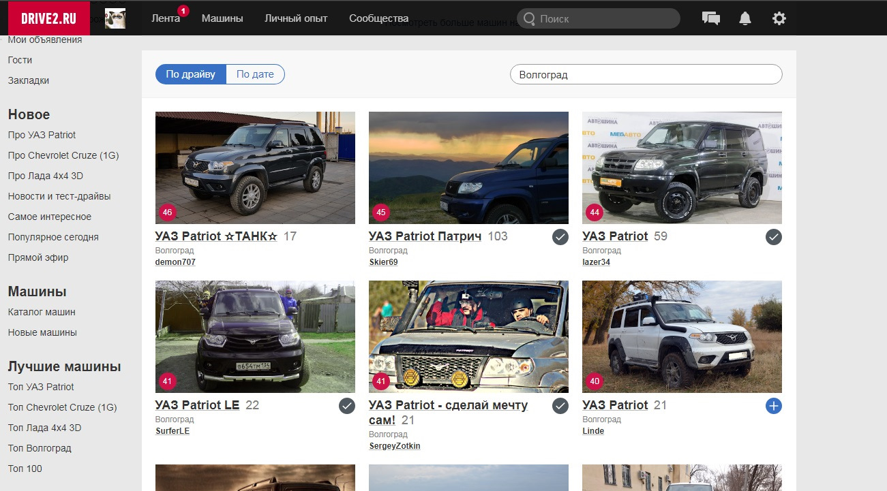This screenshot has width=887, height=491.
Task: Click the red 40 drive badge
Action: pyautogui.click(x=595, y=381)
